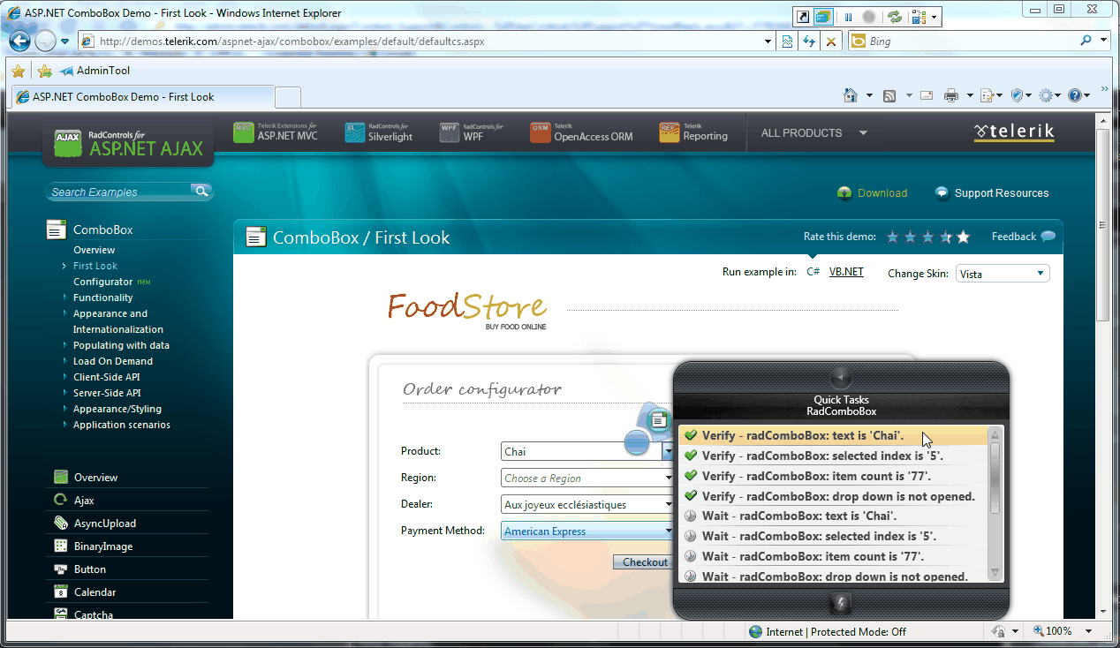Click the Download link
The height and width of the screenshot is (648, 1120).
point(873,193)
